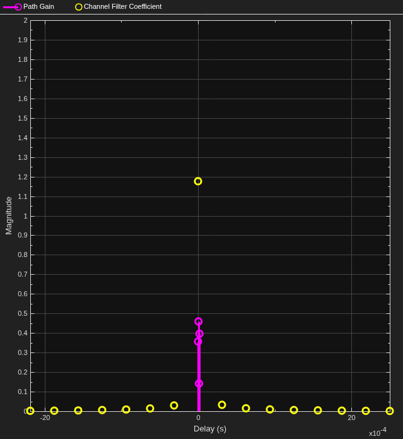403x439 pixels.
Task: Click the yellow marker just left of zero delay
Action: pyautogui.click(x=174, y=406)
